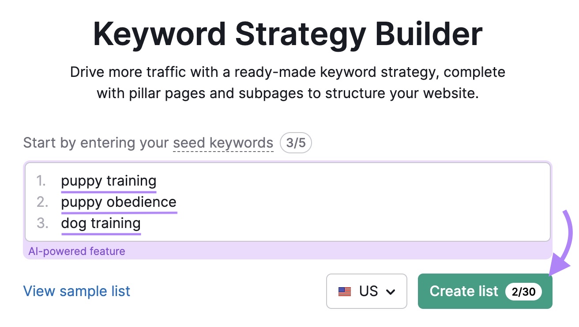The image size is (579, 327).
Task: Select the "puppy training" keyword line
Action: click(x=109, y=181)
